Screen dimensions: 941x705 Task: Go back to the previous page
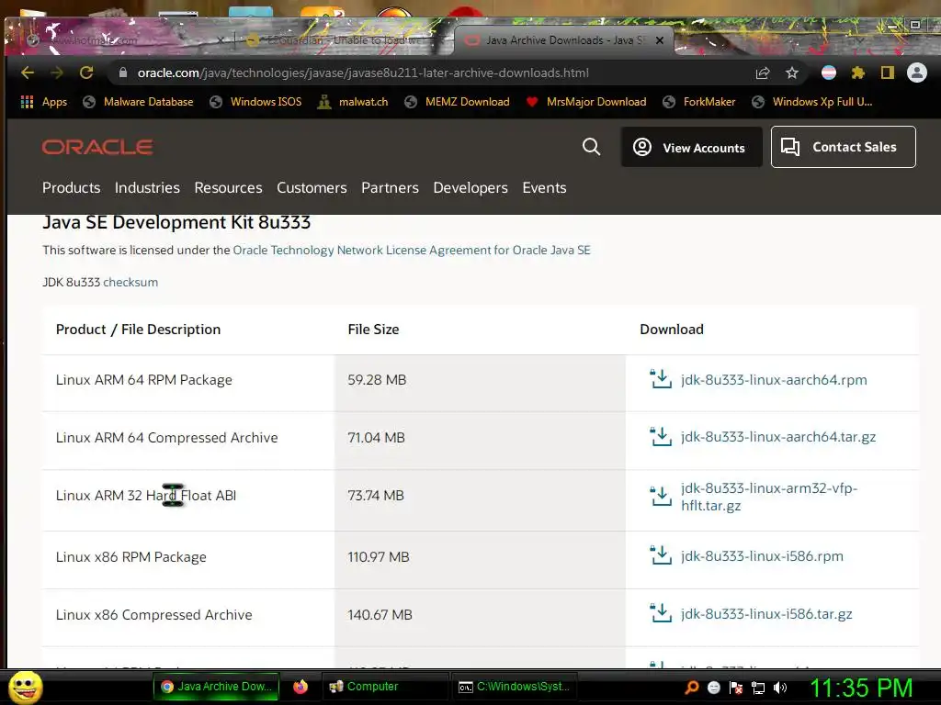(x=28, y=73)
